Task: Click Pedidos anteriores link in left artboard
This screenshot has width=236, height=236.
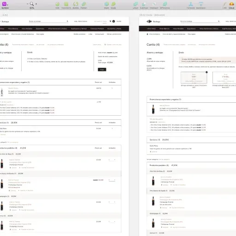Action: (79, 34)
